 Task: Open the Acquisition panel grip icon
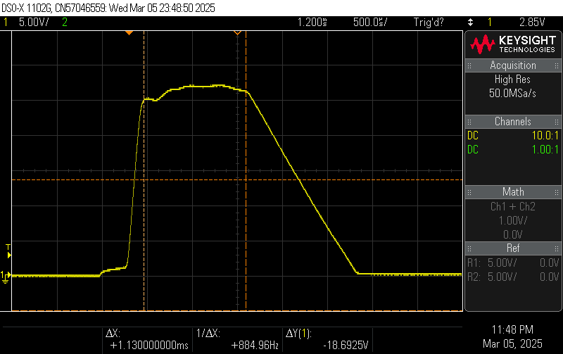point(469,65)
